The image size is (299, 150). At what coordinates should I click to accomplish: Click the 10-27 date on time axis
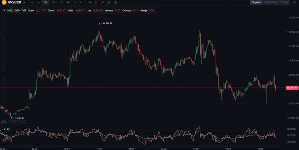pos(67,149)
